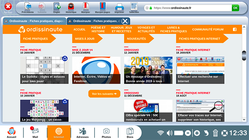This screenshot has height=140, width=249.
Task: Click the scrollbar up arrow
Action: [x=244, y=27]
